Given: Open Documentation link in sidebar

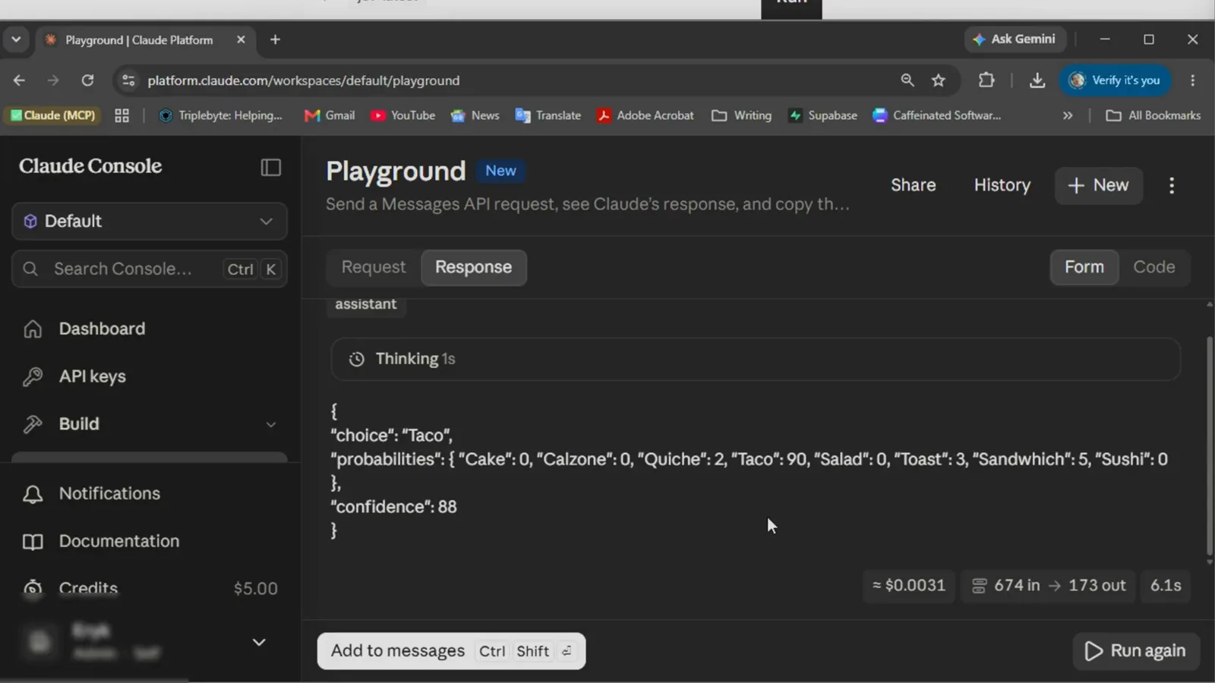Looking at the screenshot, I should click(x=119, y=541).
